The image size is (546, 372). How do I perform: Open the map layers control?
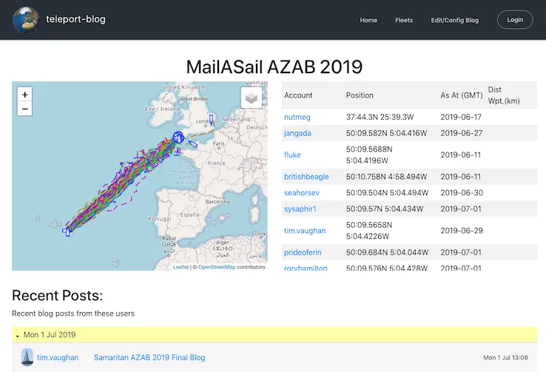pos(251,98)
